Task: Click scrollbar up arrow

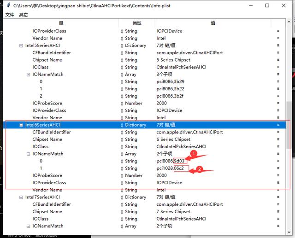Action: [289, 22]
